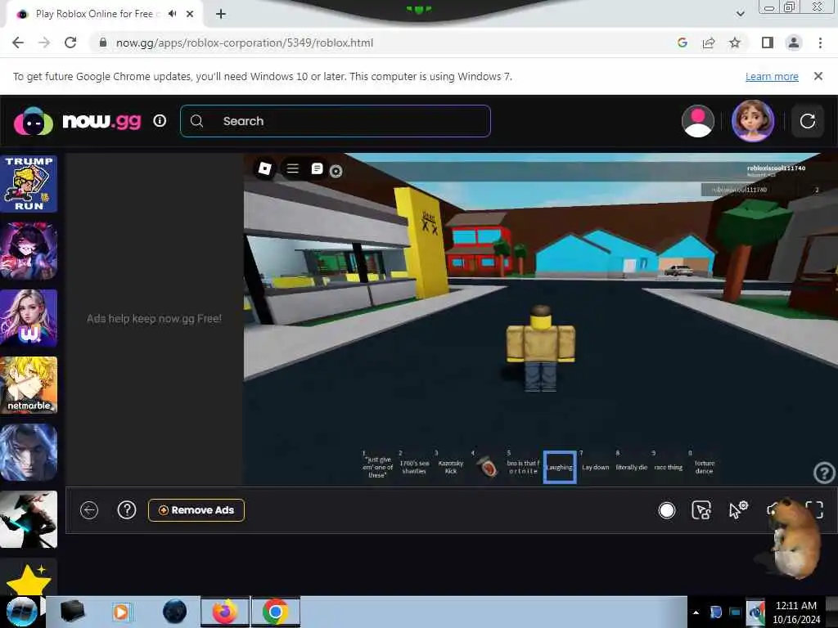Viewport: 838px width, 628px height.
Task: Click the now.gg info icon
Action: pos(160,121)
